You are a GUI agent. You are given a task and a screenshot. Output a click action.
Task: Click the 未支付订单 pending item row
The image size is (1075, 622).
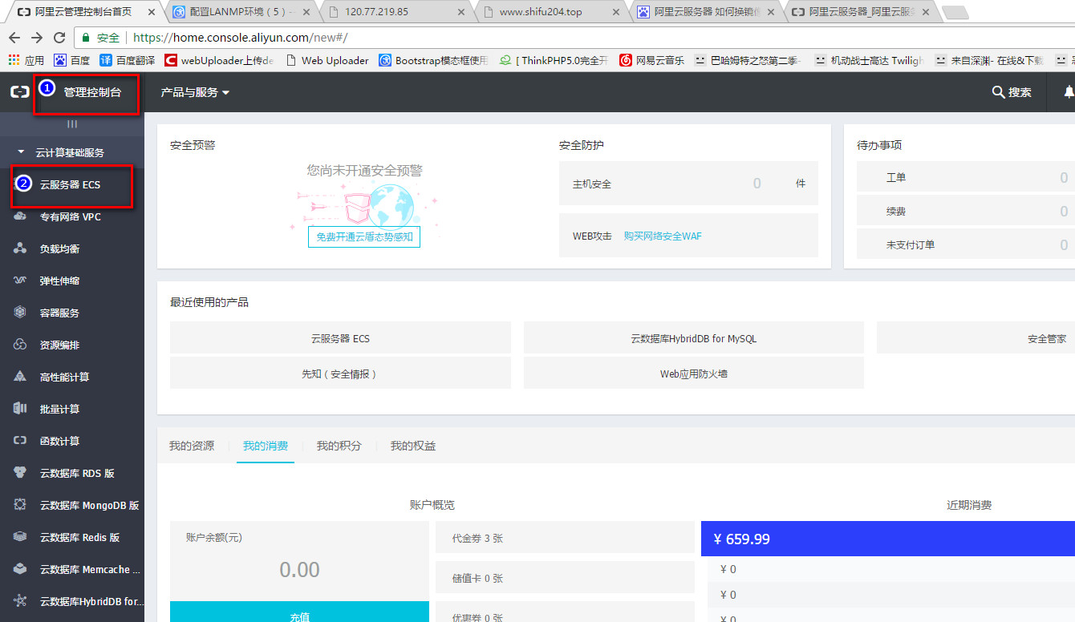point(966,244)
